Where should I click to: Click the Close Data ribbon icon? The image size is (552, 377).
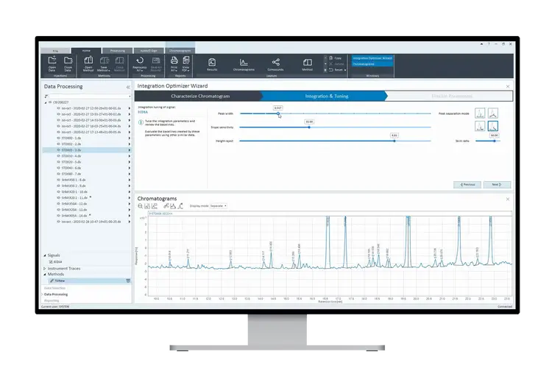[x=68, y=63]
